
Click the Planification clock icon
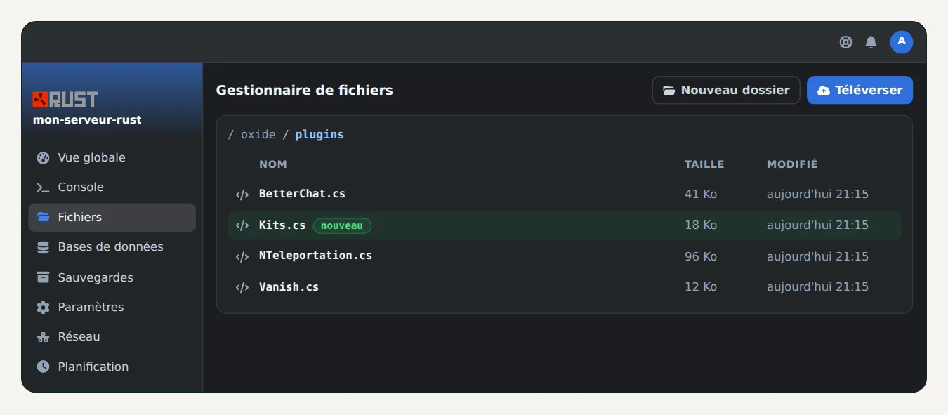point(43,367)
